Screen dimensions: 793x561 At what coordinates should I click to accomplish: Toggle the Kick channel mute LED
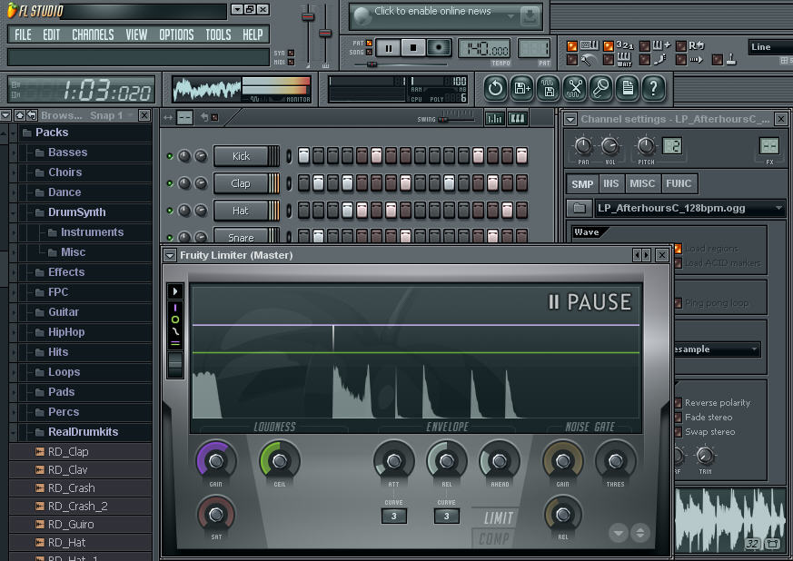(170, 156)
